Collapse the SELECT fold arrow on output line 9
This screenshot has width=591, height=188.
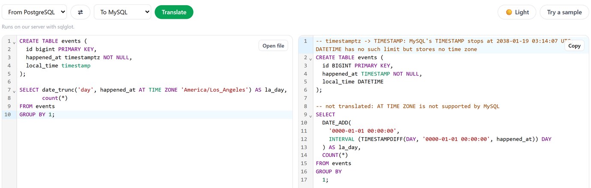pyautogui.click(x=311, y=115)
